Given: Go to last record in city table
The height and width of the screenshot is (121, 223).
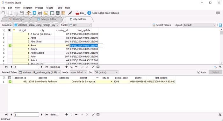Looking at the screenshot, I should pos(47,67).
